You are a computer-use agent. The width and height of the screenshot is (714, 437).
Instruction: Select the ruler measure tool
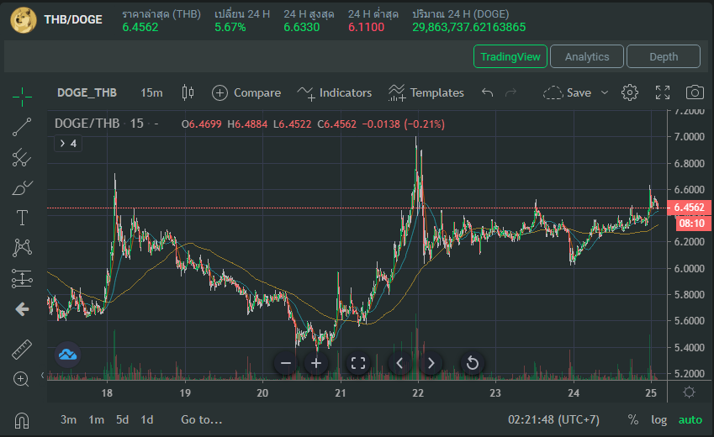(x=22, y=349)
